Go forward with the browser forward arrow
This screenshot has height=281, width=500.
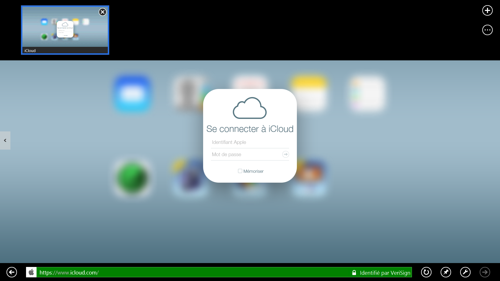485,272
